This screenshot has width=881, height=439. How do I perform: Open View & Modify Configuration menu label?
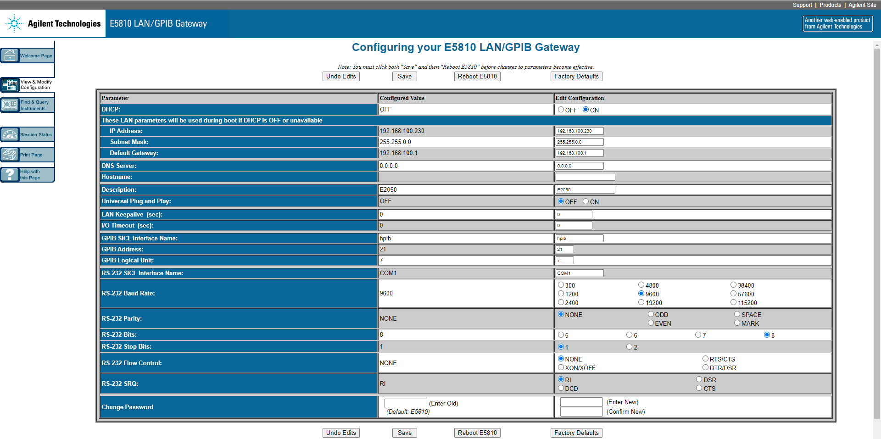[x=36, y=85]
